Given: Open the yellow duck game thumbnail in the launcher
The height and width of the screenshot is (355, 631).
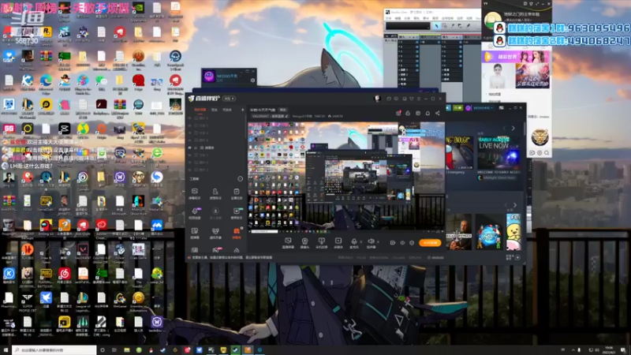Looking at the screenshot, I should point(514,232).
